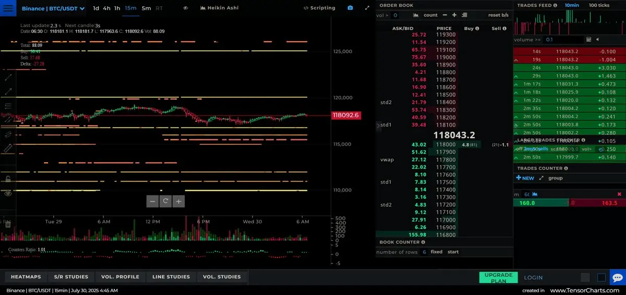This screenshot has width=626, height=295.
Task: Show info for Sell column
Action: tap(504, 29)
